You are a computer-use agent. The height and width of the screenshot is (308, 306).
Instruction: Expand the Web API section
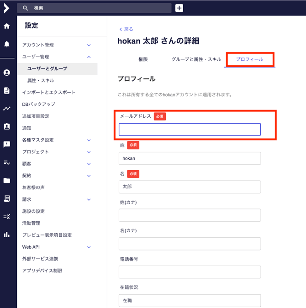coord(89,247)
